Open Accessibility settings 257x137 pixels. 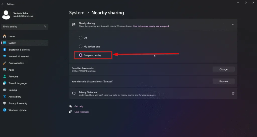point(25,96)
